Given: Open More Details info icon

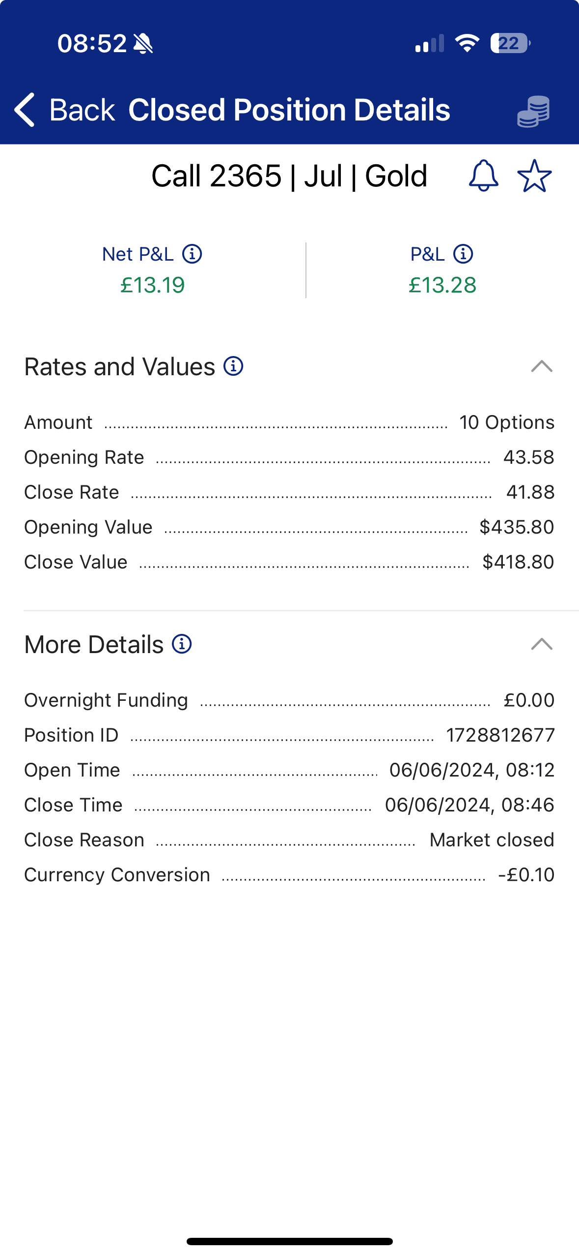Looking at the screenshot, I should click(x=182, y=644).
